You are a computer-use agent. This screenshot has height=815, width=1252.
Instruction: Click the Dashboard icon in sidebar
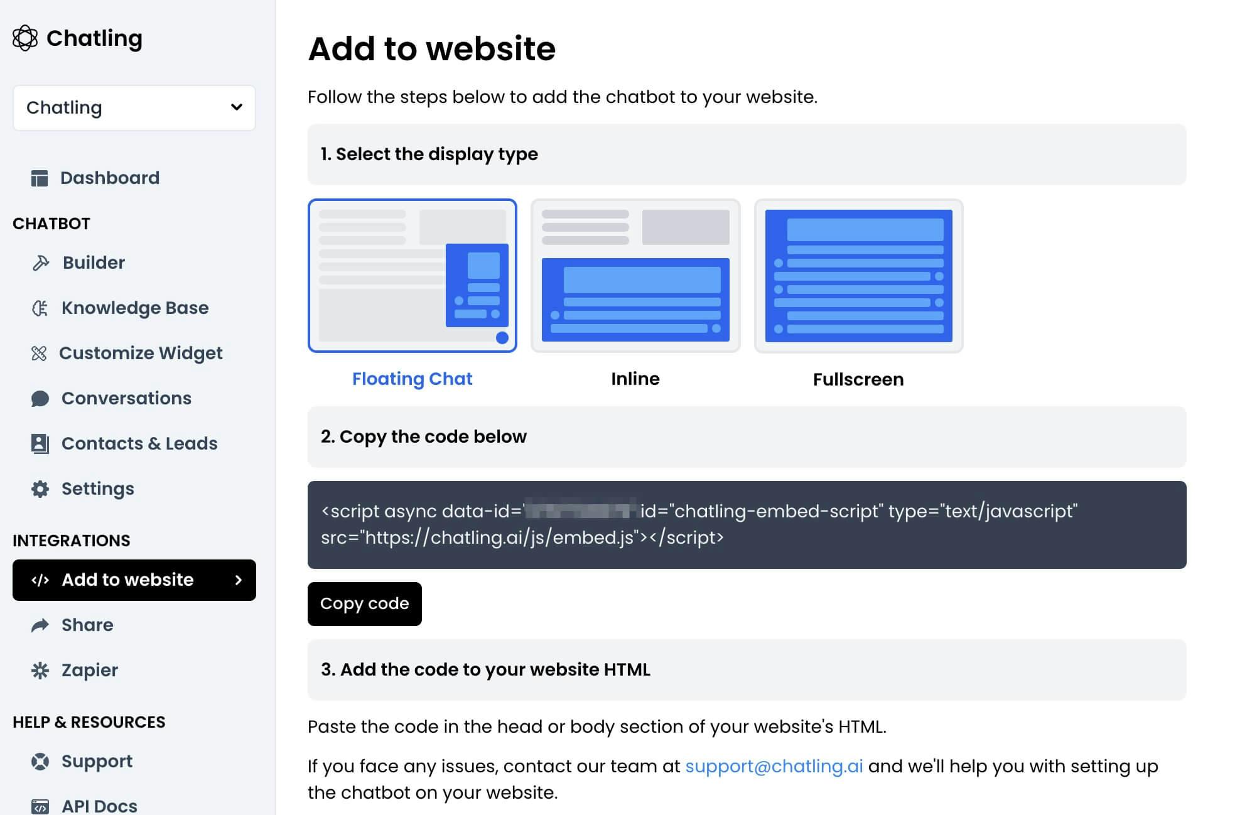(40, 178)
